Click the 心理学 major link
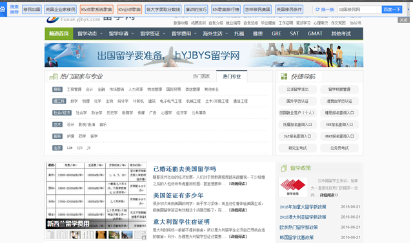413x243 pixels. [x=166, y=113]
